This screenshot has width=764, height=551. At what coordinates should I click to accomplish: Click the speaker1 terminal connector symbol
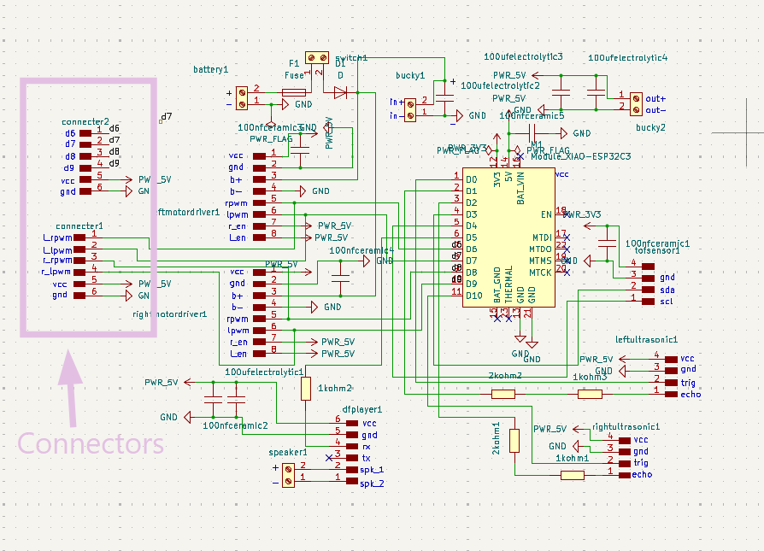288,475
